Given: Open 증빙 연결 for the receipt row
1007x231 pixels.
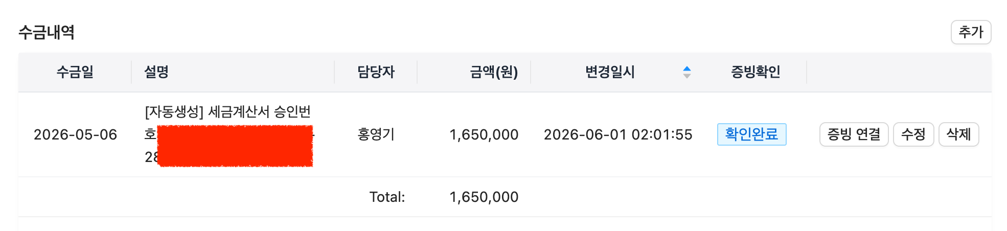Looking at the screenshot, I should [x=854, y=134].
